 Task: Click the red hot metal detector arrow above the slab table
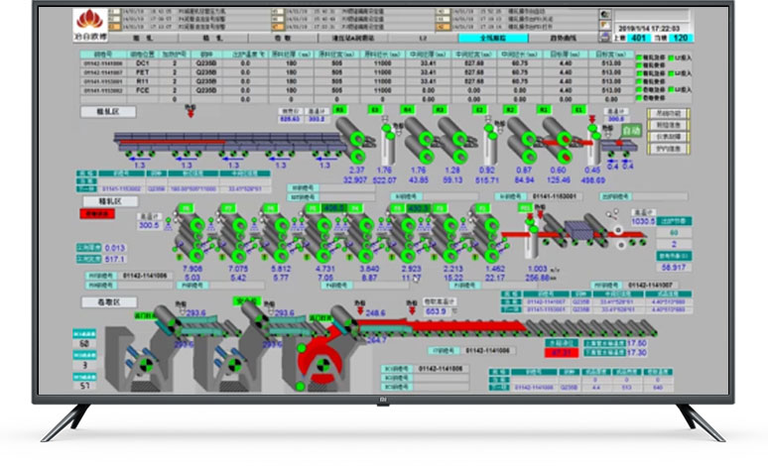point(191,114)
